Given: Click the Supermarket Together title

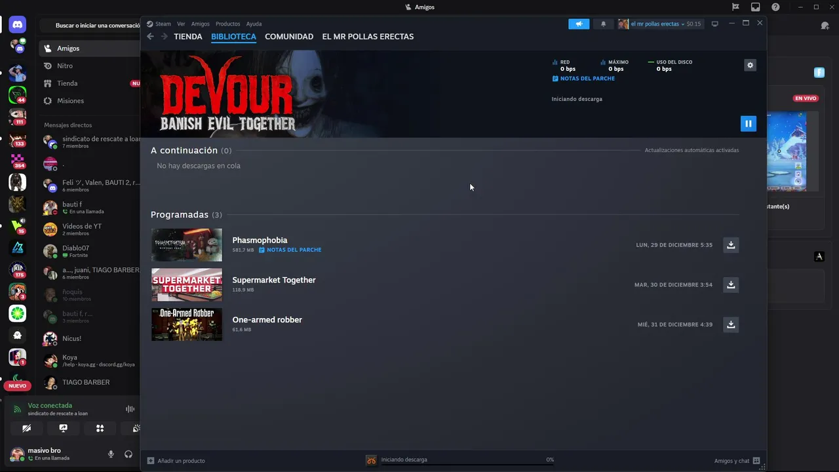Looking at the screenshot, I should (x=274, y=280).
